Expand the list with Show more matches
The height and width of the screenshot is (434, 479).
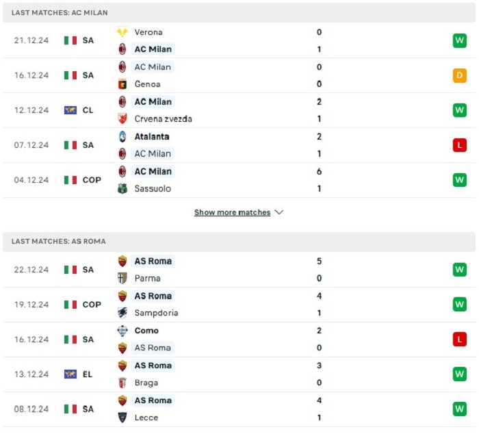click(x=232, y=212)
